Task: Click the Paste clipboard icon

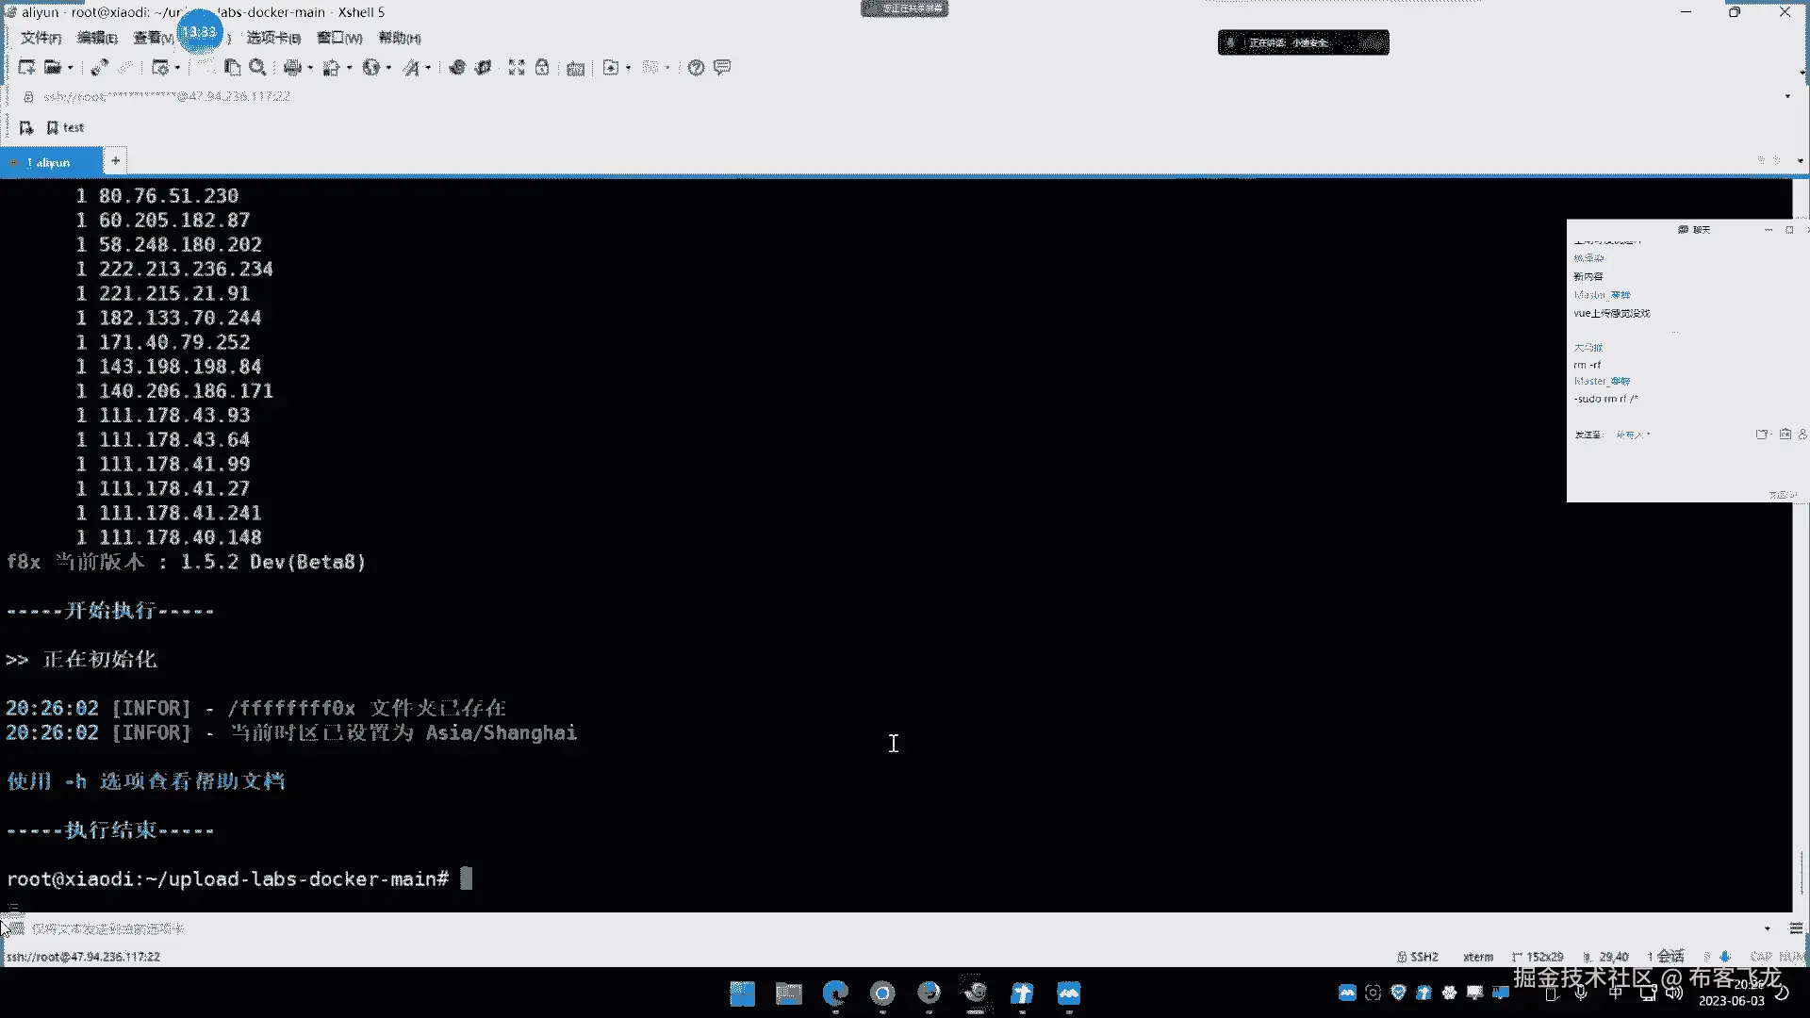Action: 233,68
